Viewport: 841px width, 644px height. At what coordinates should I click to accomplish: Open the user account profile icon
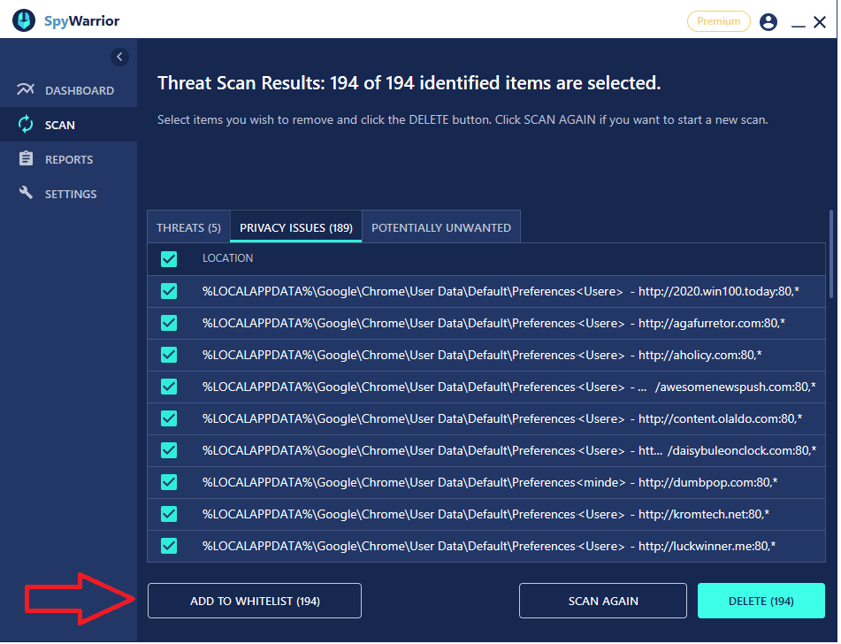click(x=768, y=21)
